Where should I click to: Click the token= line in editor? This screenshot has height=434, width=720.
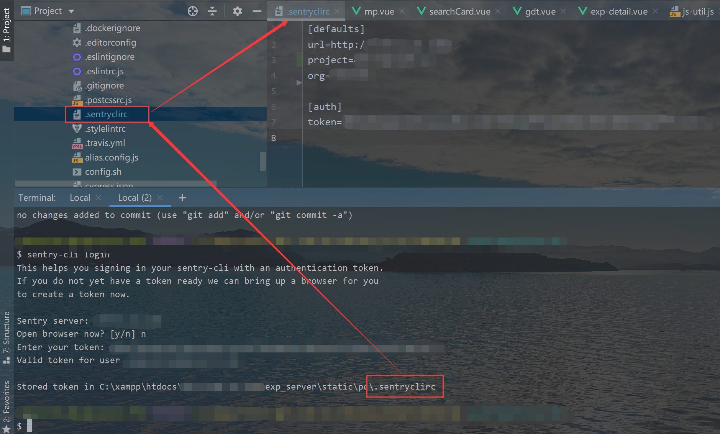[x=325, y=122]
